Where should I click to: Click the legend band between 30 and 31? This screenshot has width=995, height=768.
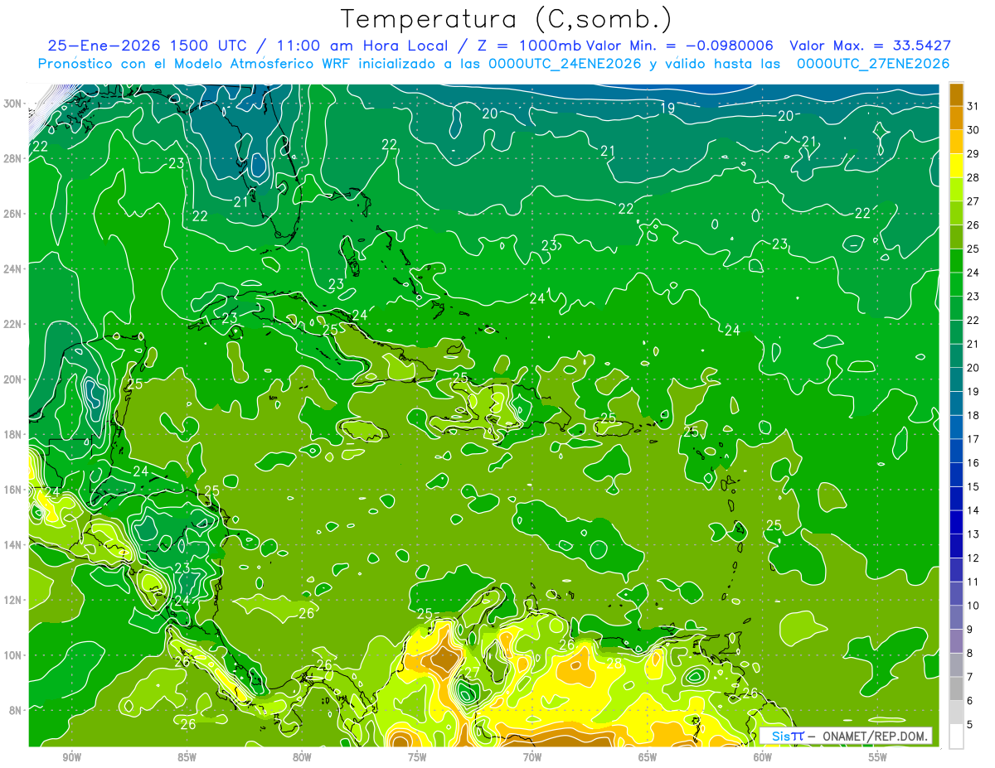click(x=956, y=118)
